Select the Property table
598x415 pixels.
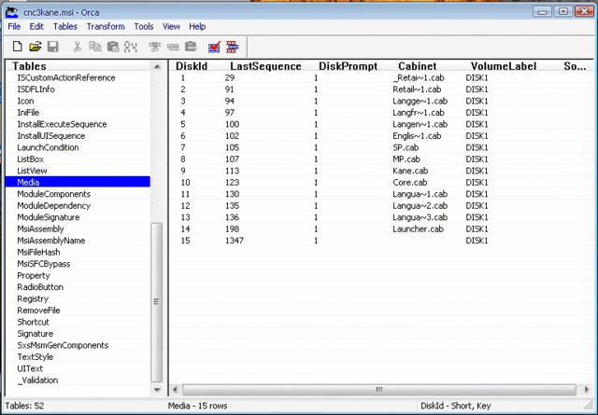34,275
